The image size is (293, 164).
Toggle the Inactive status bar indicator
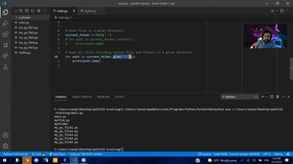[x=205, y=154]
